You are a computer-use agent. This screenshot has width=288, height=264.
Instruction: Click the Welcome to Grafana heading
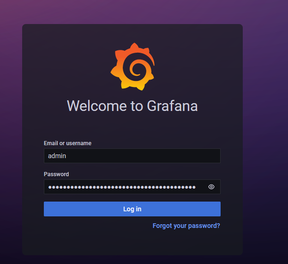(132, 106)
